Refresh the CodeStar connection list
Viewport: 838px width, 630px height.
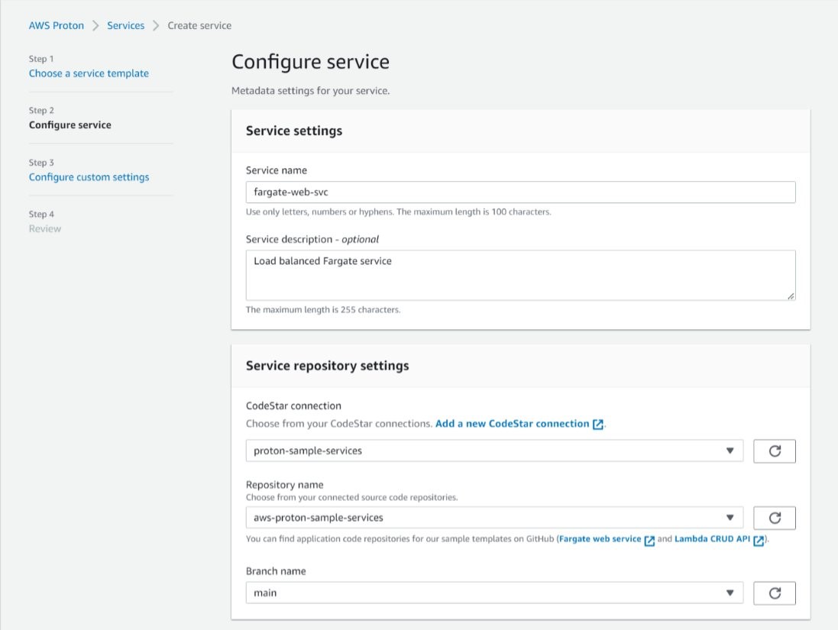pyautogui.click(x=775, y=451)
